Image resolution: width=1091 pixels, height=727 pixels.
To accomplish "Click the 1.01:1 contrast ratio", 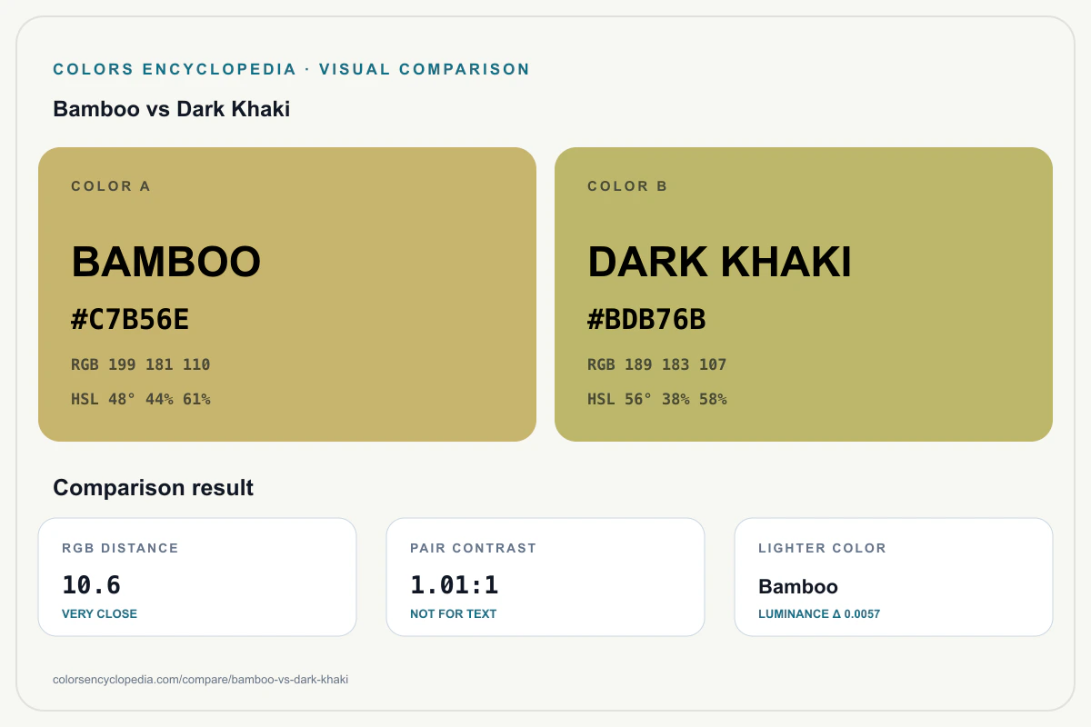I will coord(455,585).
